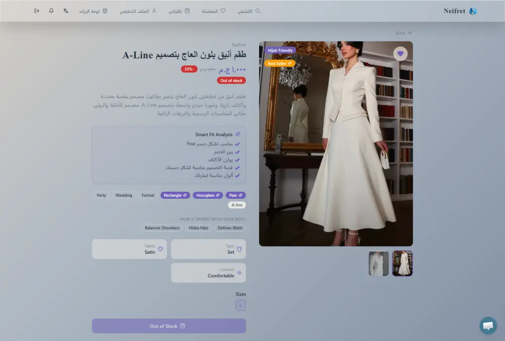Image resolution: width=505 pixels, height=341 pixels.
Task: View the main product image
Action: tap(336, 143)
